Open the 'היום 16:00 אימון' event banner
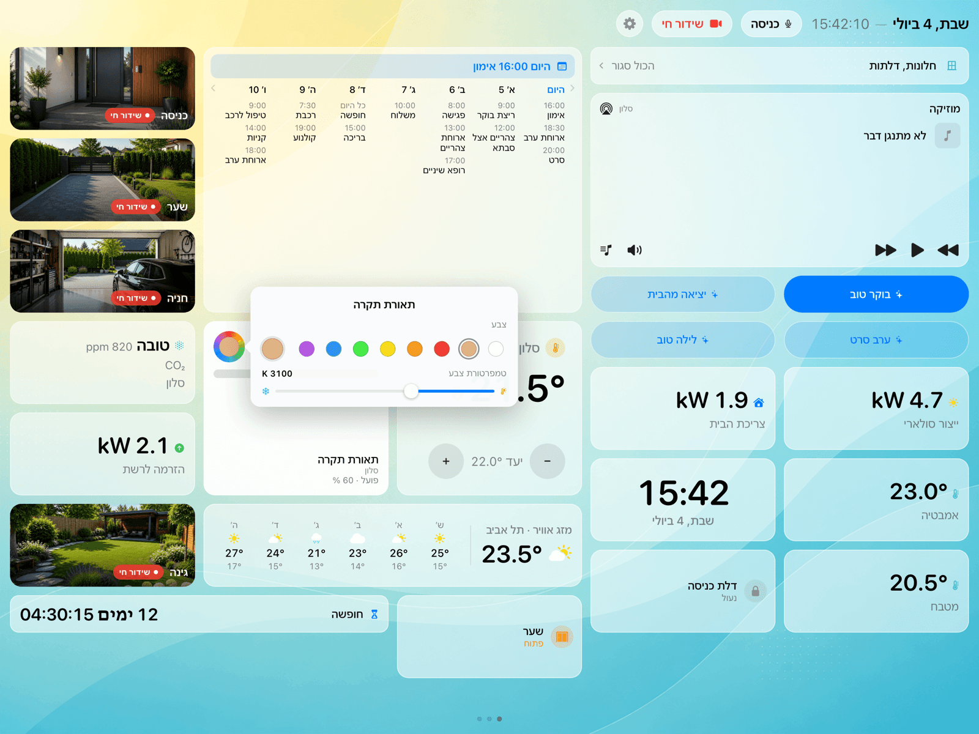 coord(392,66)
